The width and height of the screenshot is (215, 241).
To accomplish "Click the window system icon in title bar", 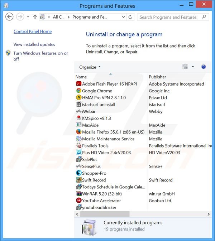I will pyautogui.click(x=6, y=6).
